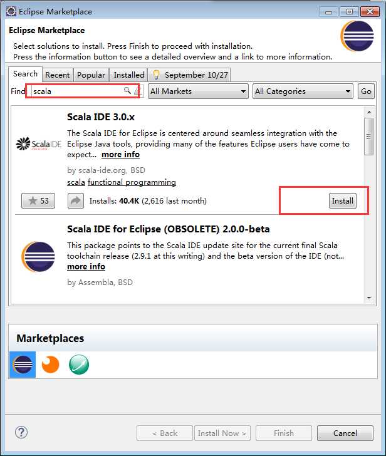Open more info link for obsolete Scala IDE

[86, 266]
